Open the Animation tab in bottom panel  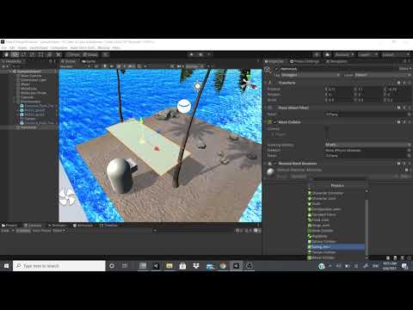coord(83,226)
